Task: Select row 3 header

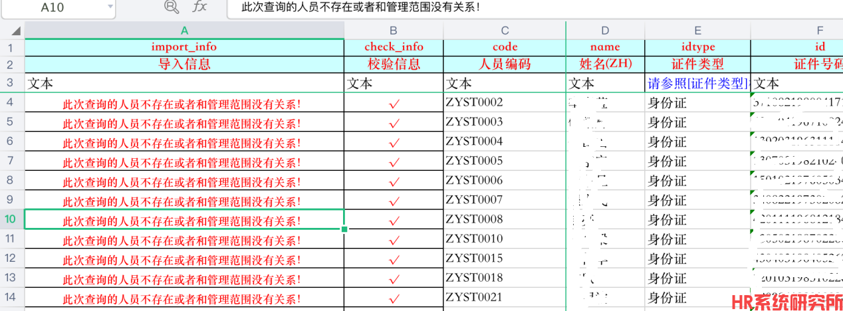Action: coord(11,83)
